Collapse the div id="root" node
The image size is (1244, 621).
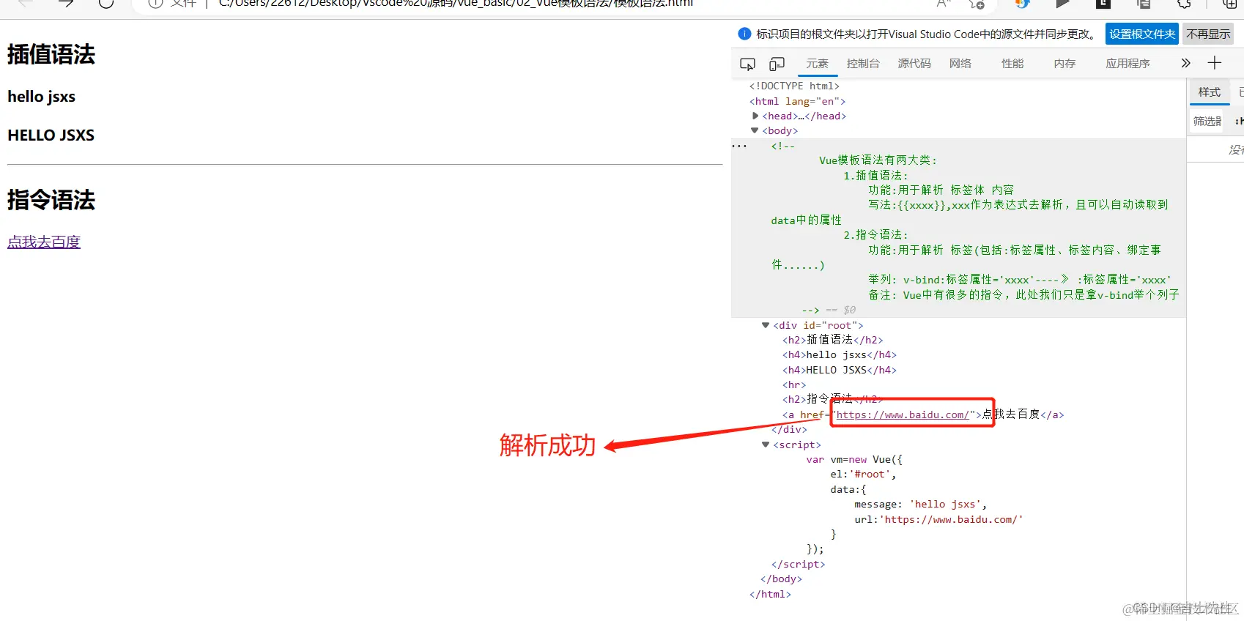(x=766, y=325)
